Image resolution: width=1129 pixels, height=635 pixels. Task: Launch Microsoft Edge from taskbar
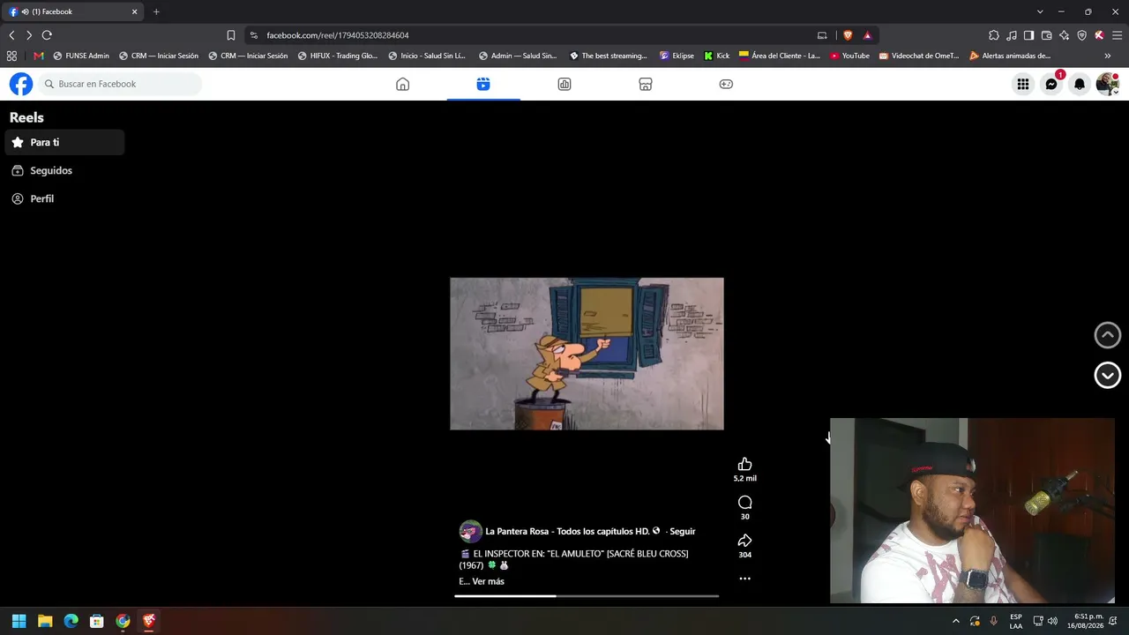71,621
